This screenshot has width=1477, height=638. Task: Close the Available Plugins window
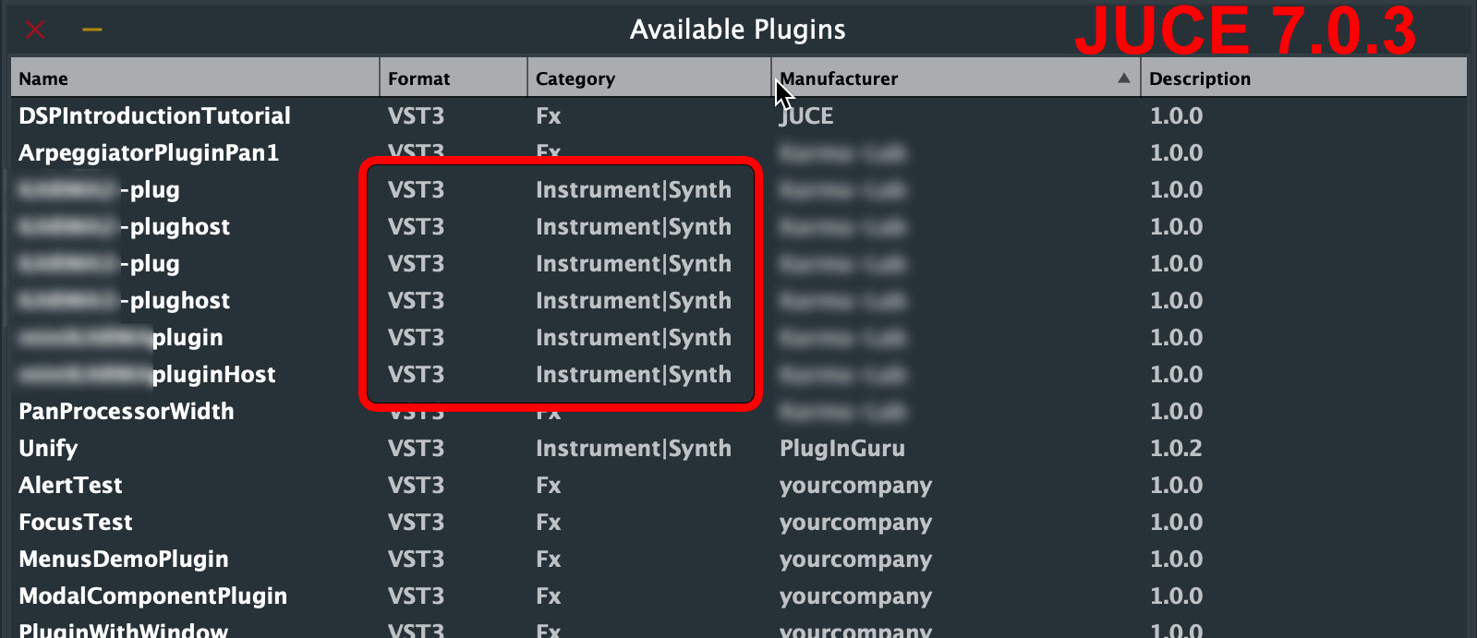(x=35, y=30)
